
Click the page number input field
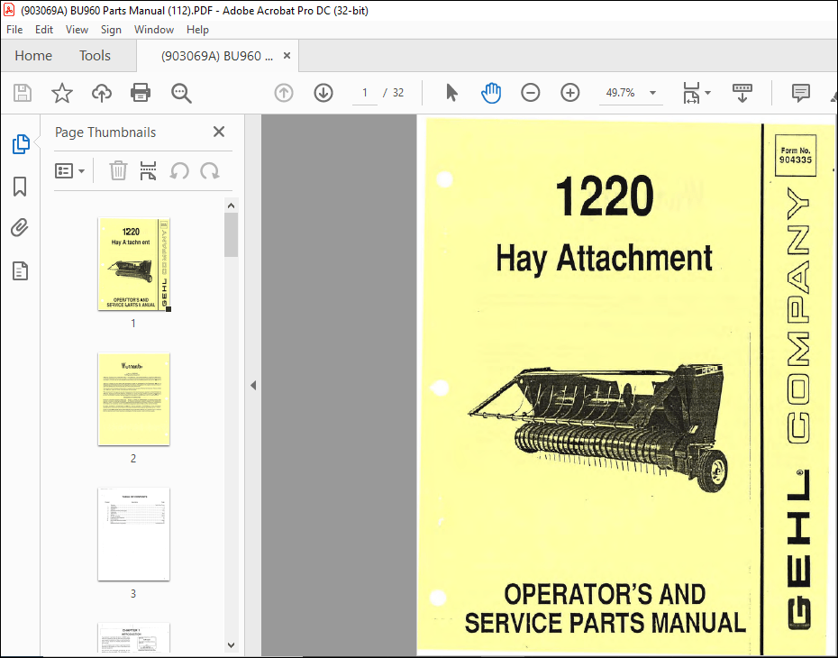(x=364, y=93)
